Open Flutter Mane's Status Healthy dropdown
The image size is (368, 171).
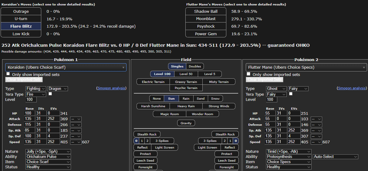pyautogui.click(x=289, y=167)
